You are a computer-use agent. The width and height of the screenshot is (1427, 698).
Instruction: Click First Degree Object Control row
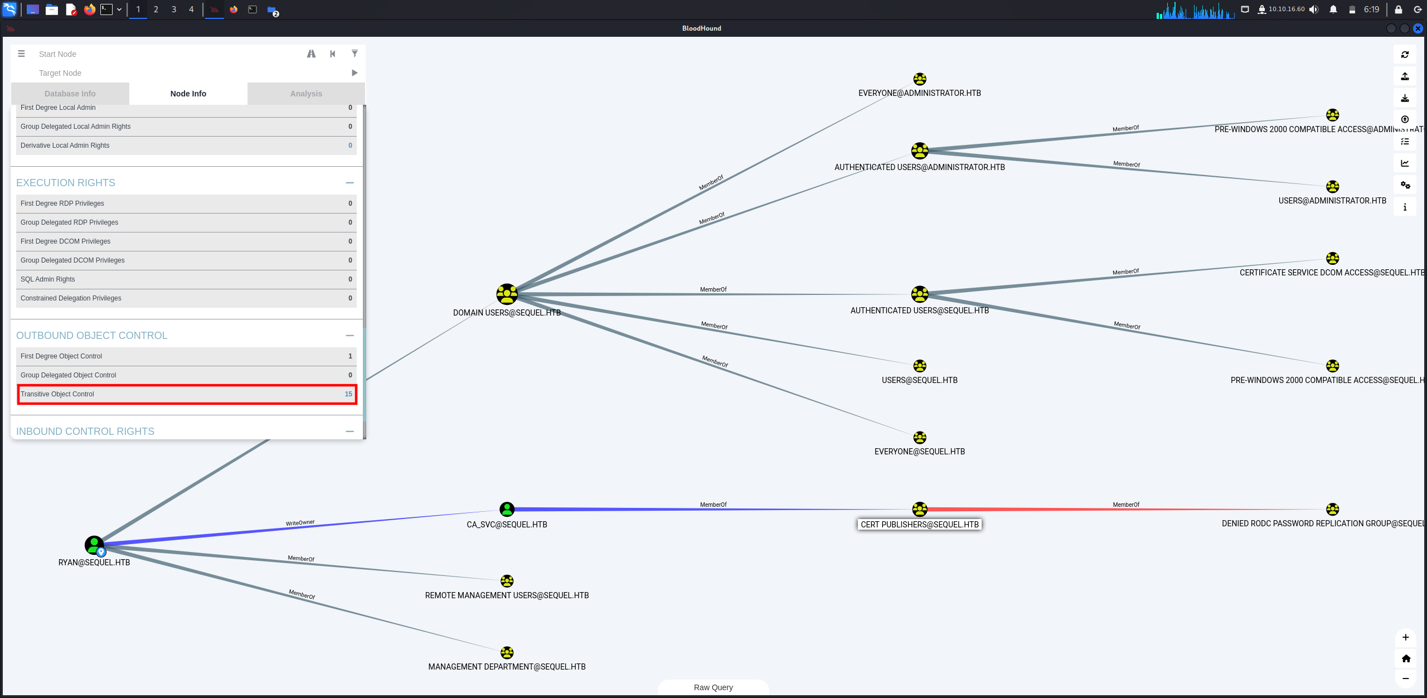pyautogui.click(x=186, y=356)
